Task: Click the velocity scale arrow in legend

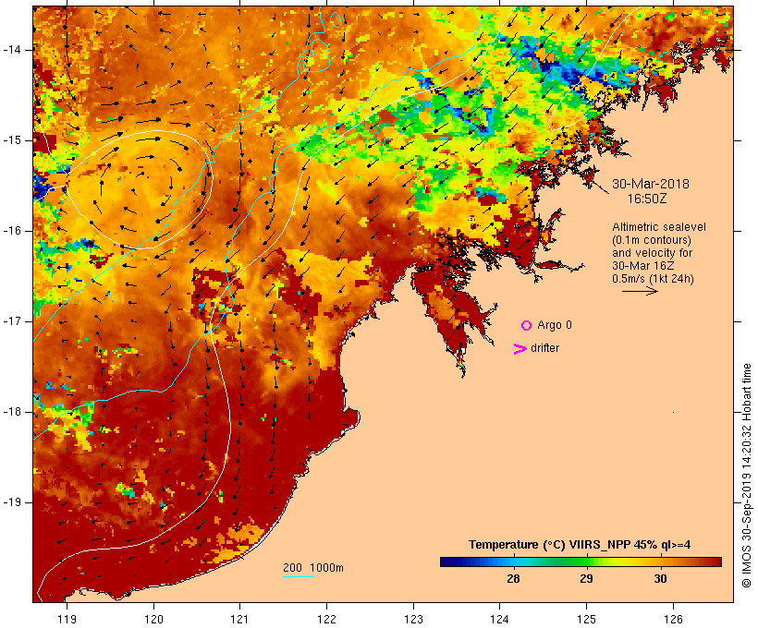Action: [x=640, y=291]
